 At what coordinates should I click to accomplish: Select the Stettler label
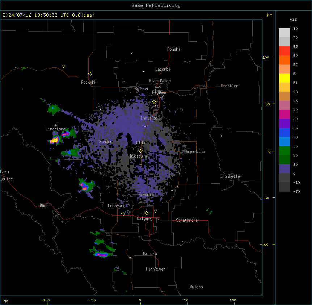pos(229,86)
